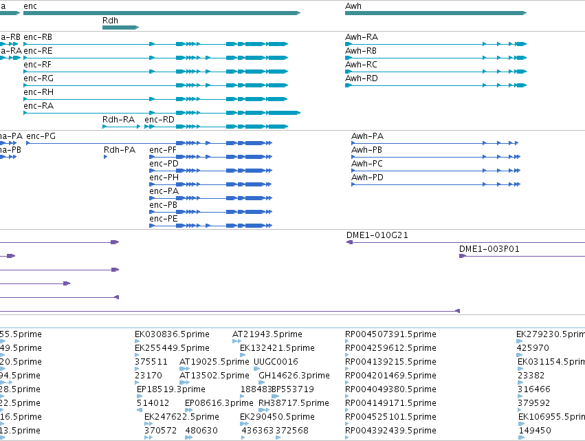Select the enc-RD transcript label
The height and width of the screenshot is (441, 585).
coord(159,120)
